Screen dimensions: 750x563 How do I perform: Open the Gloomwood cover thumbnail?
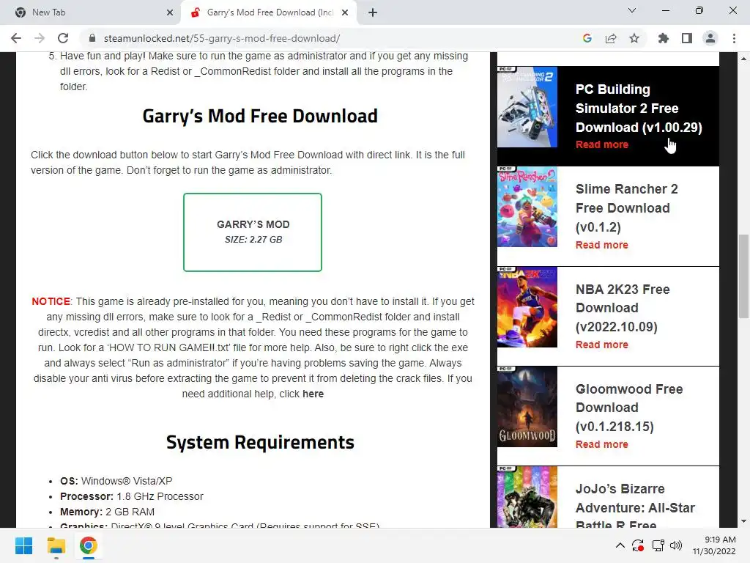coord(527,407)
